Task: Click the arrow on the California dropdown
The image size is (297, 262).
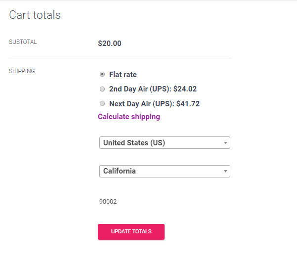Action: [x=225, y=171]
